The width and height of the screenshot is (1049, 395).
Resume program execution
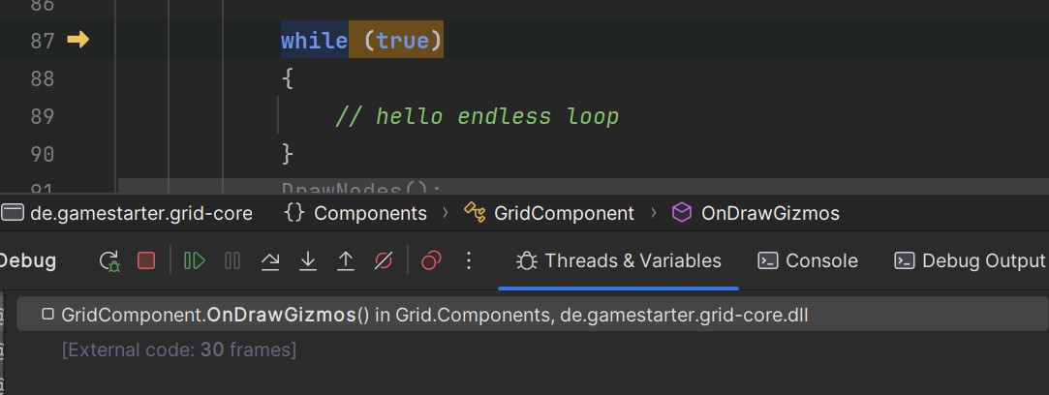195,260
